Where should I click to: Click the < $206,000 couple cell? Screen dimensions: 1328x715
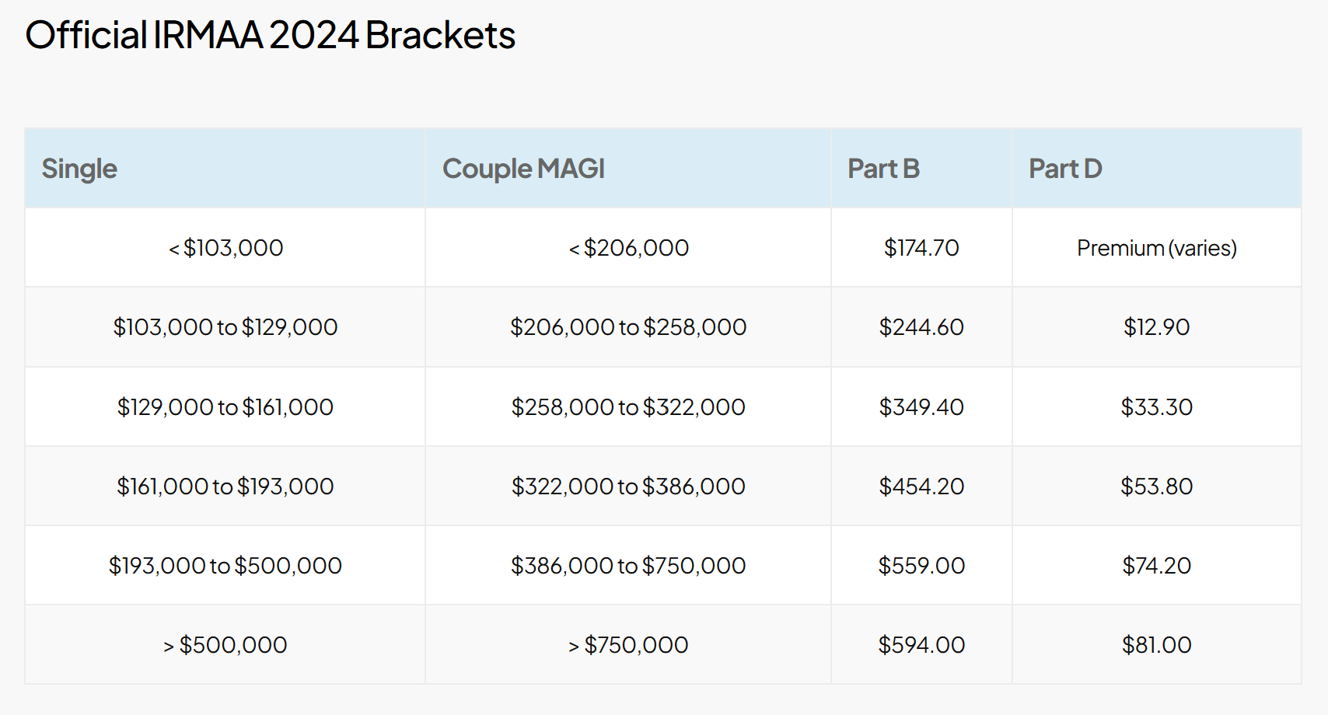click(x=628, y=248)
